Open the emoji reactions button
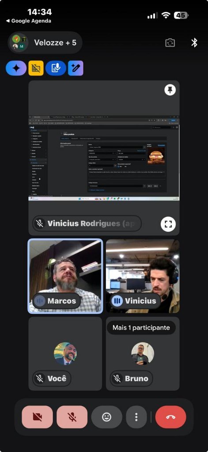The image size is (208, 452). [107, 417]
